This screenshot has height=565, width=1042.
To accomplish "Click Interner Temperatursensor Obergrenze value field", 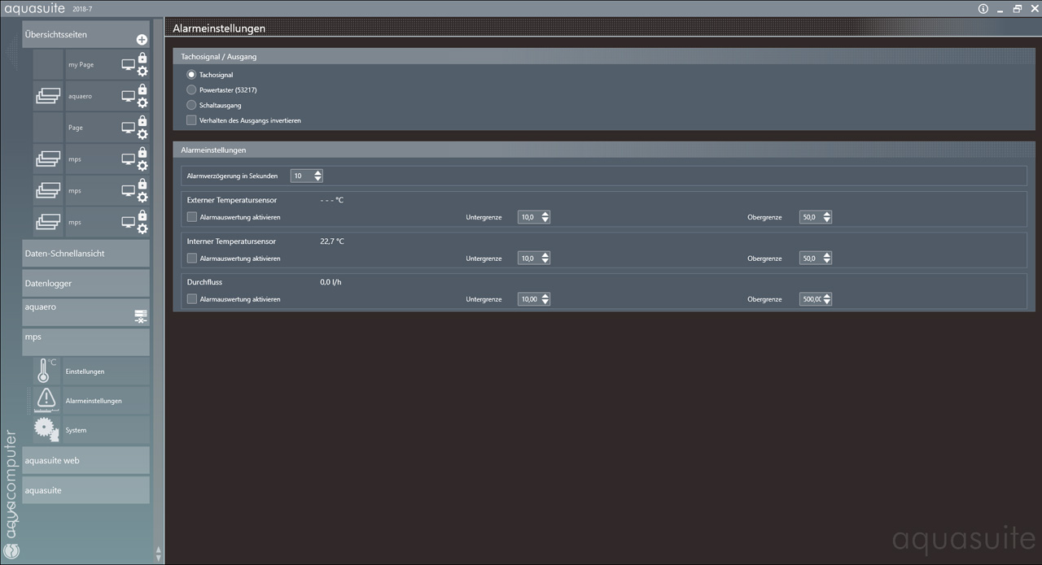I will (811, 259).
